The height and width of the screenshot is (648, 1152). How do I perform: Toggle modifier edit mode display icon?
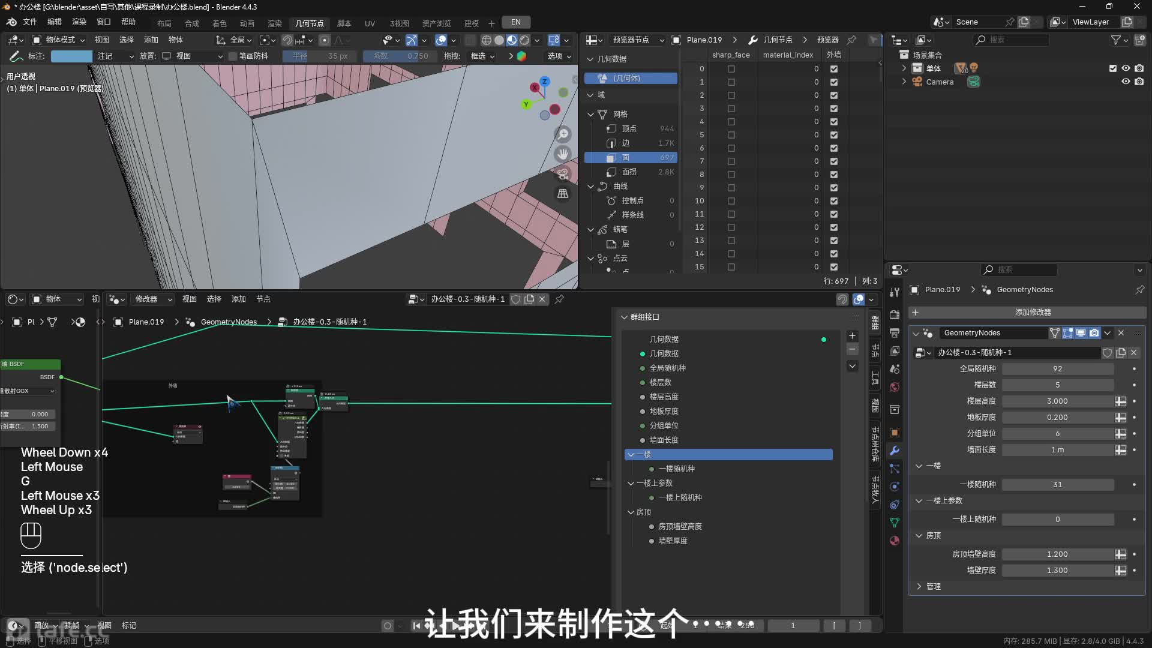click(1067, 333)
